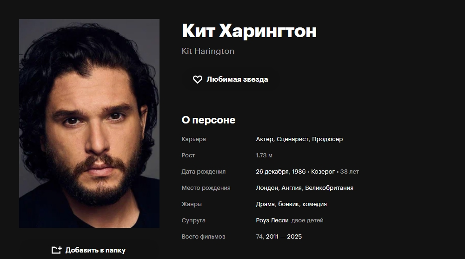Image resolution: width=465 pixels, height=259 pixels.
Task: Select the Англия birthplace link
Action: (x=291, y=188)
